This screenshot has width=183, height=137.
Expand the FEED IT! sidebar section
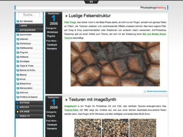tap(29, 116)
